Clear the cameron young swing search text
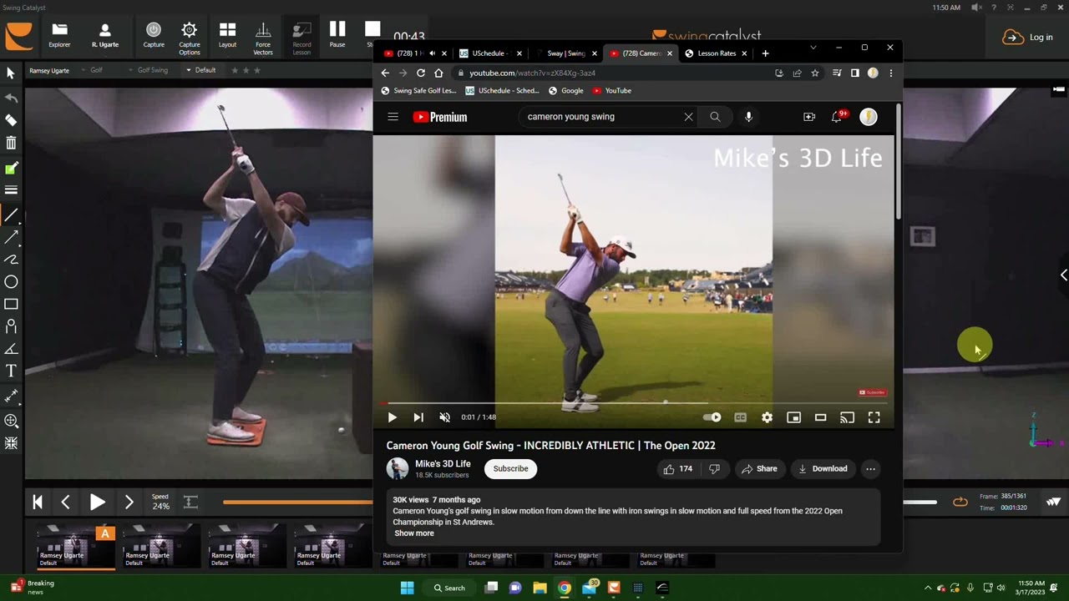This screenshot has height=601, width=1069. (688, 117)
